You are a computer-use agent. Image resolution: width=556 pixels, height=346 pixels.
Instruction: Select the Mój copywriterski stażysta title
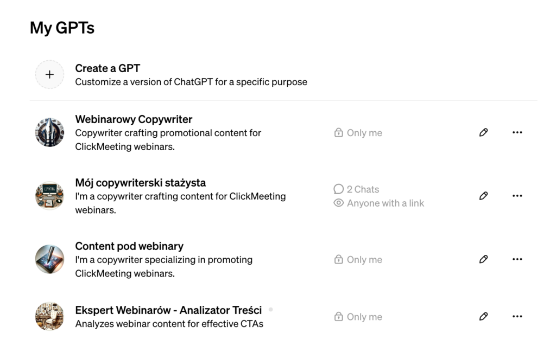pos(140,183)
